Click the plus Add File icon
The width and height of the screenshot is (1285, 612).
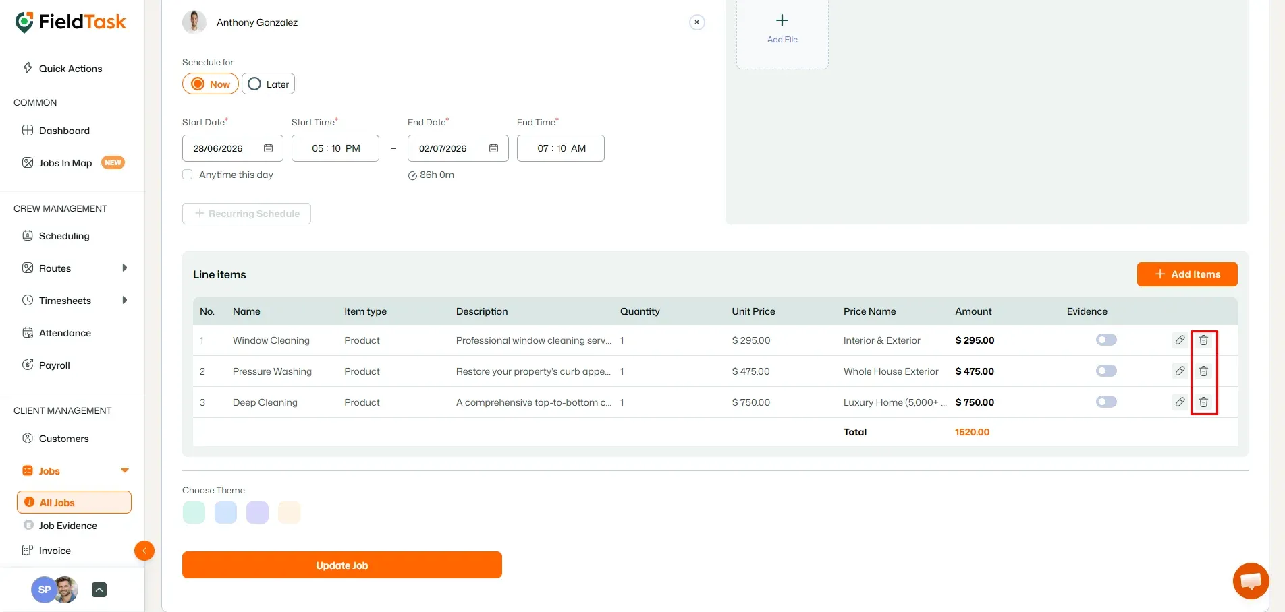(782, 21)
